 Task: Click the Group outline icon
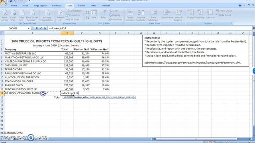(190, 15)
